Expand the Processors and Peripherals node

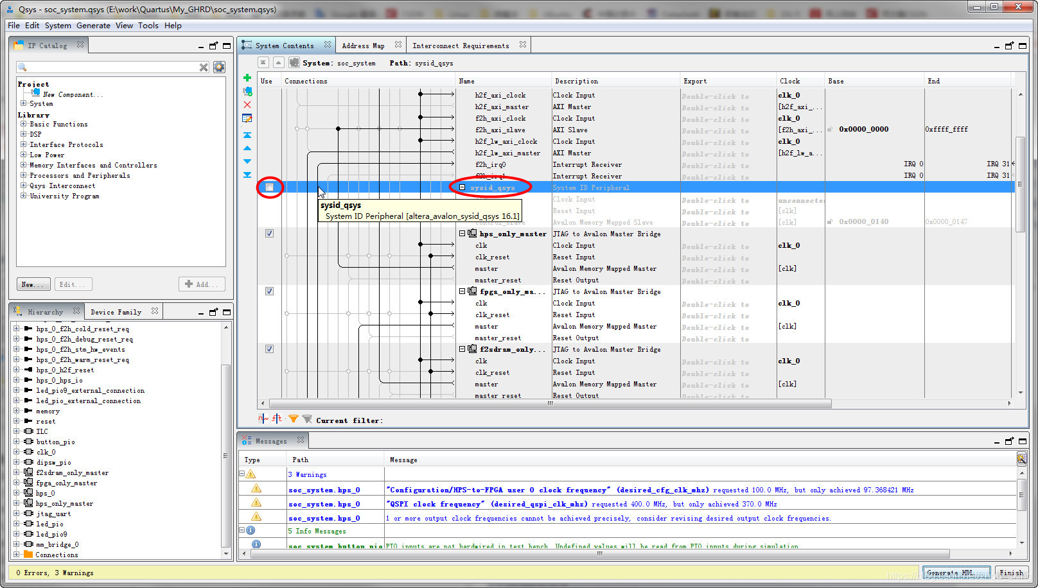tap(24, 175)
